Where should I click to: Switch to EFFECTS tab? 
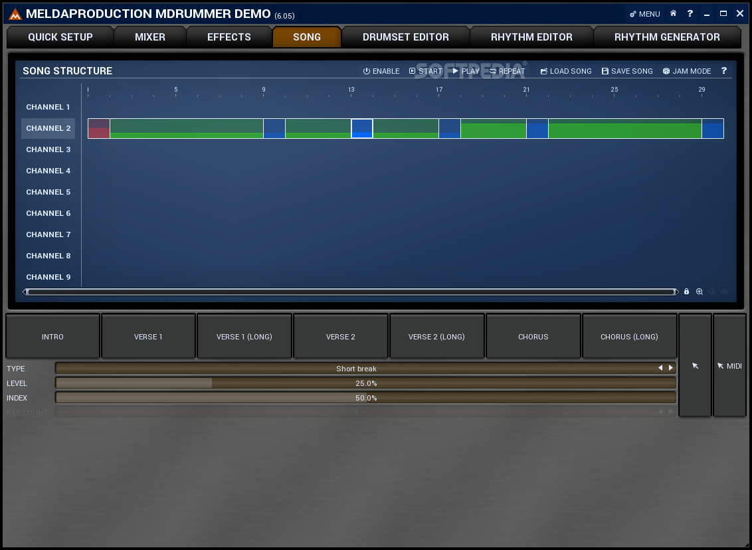click(x=229, y=37)
